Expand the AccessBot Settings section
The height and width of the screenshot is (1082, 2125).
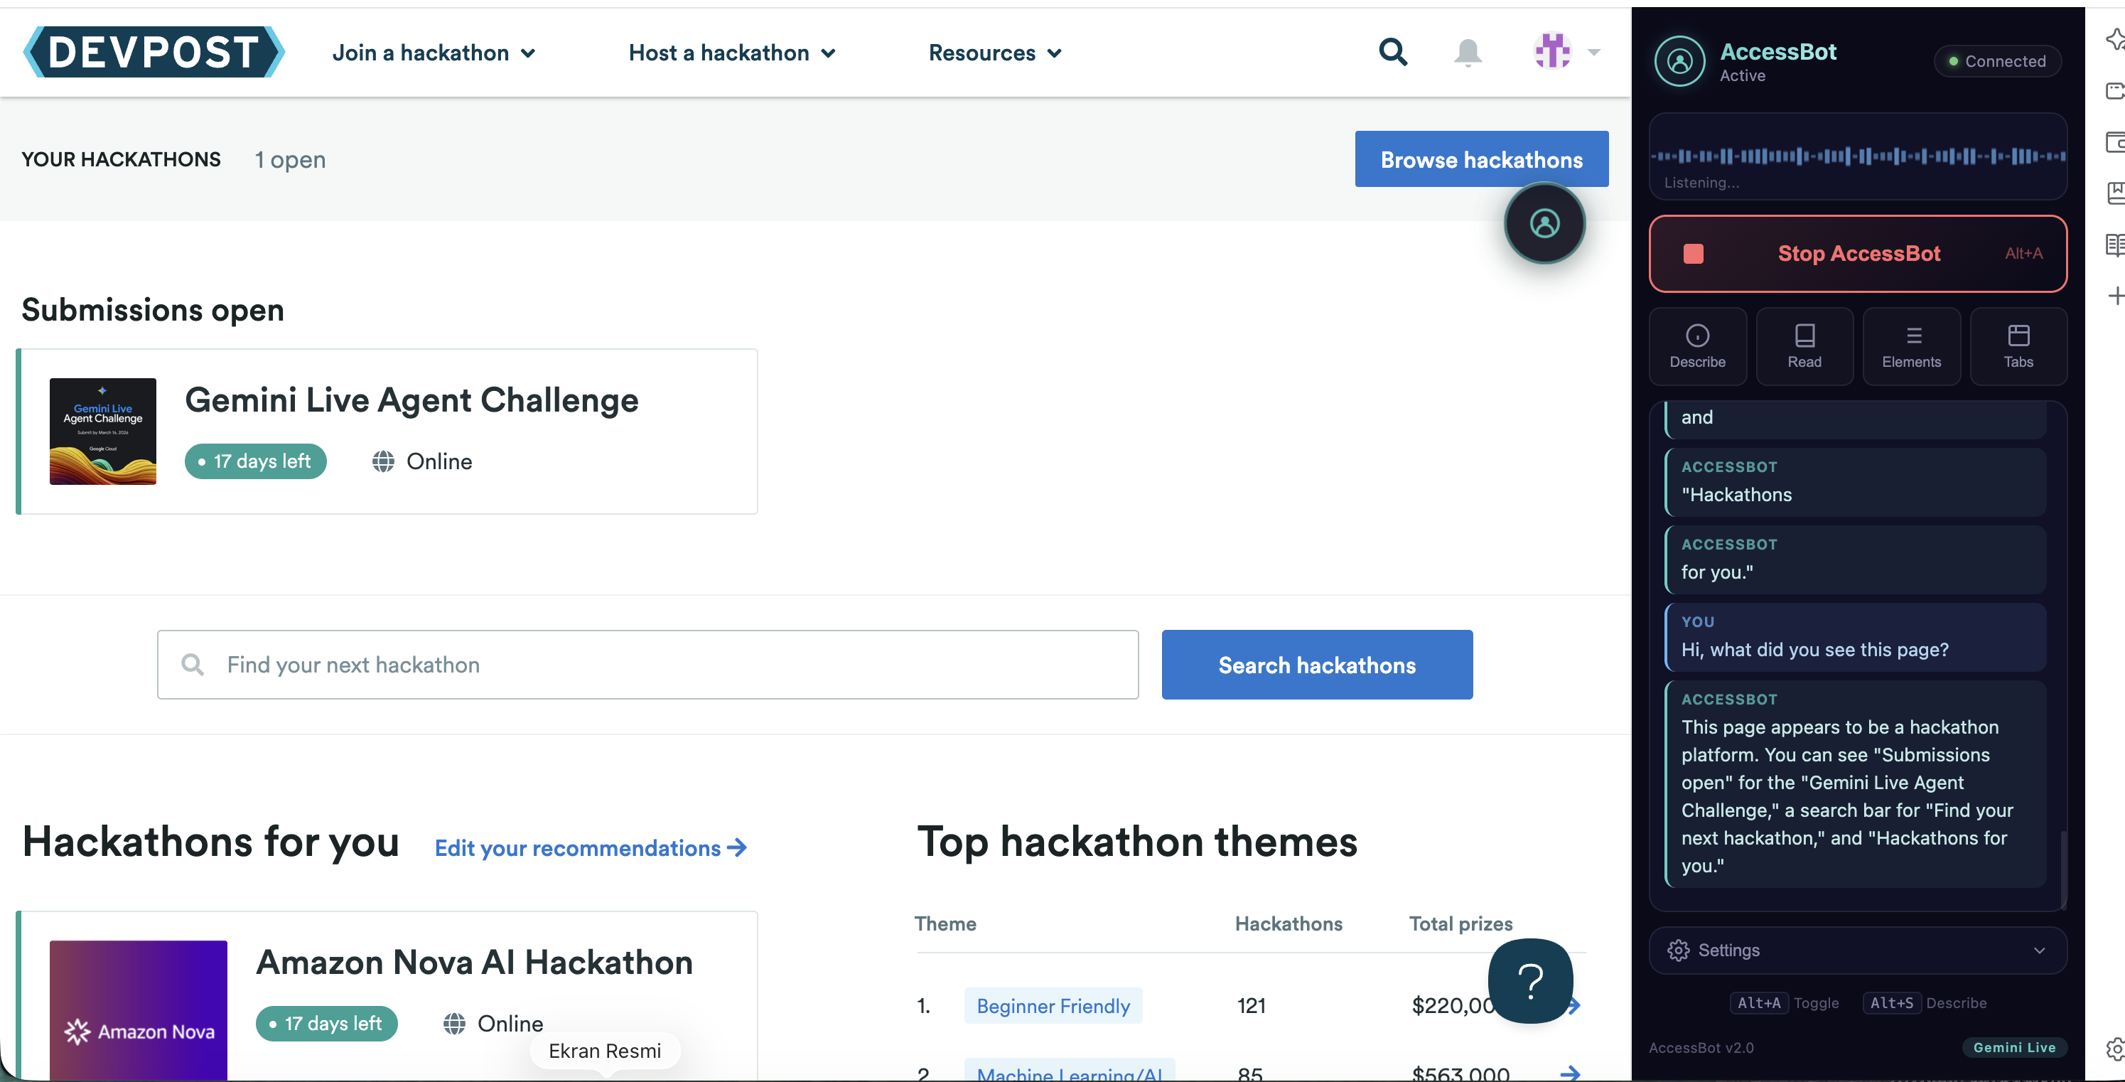[1858, 950]
